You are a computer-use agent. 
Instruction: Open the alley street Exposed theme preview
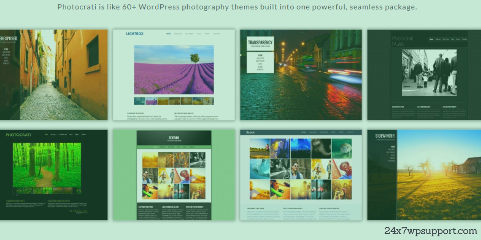click(54, 75)
